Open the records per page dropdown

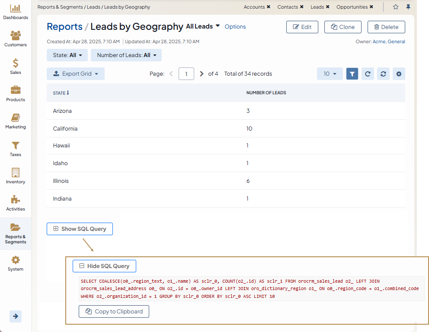pyautogui.click(x=330, y=74)
